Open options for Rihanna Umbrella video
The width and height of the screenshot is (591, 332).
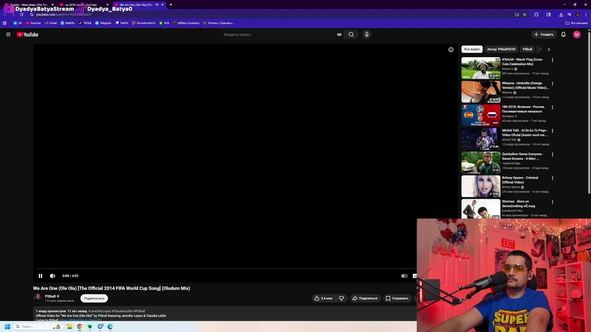pos(552,83)
